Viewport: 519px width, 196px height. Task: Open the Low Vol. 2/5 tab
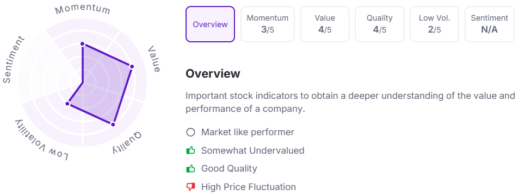(x=435, y=24)
